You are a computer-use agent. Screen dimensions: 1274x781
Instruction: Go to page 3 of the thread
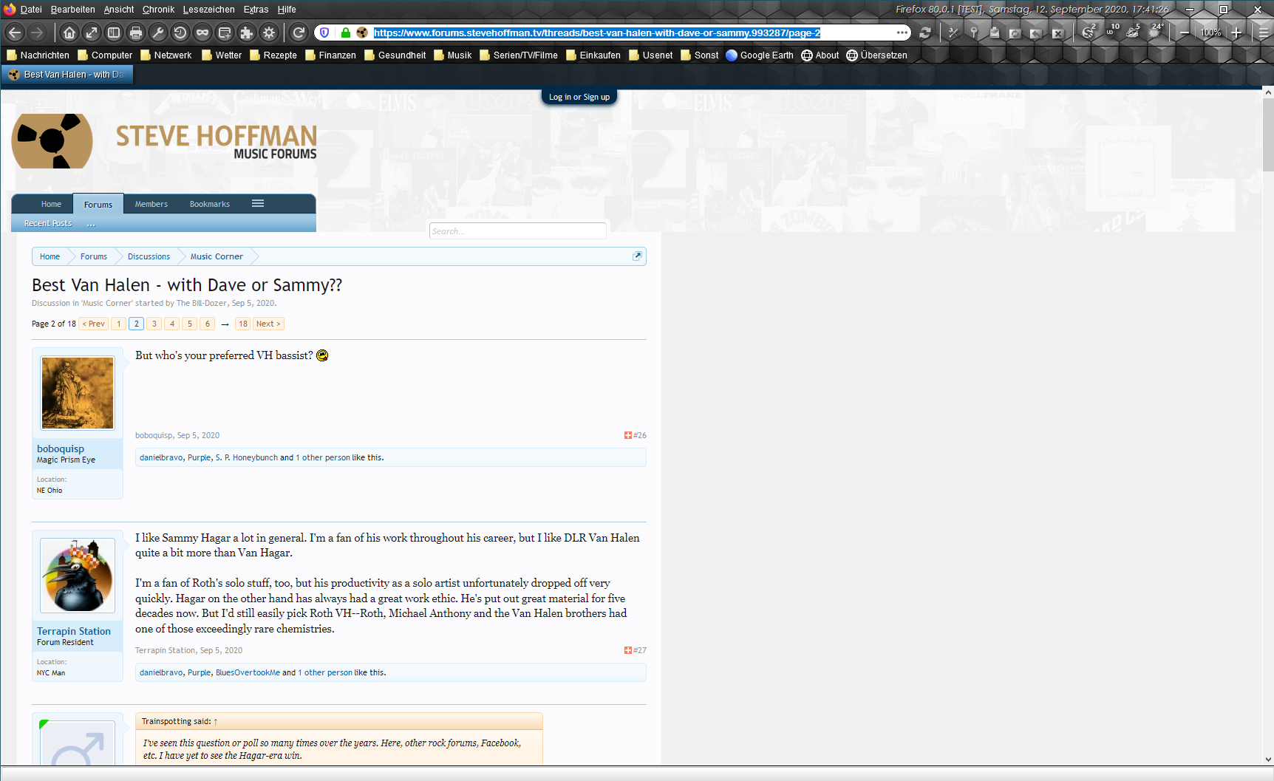click(154, 324)
